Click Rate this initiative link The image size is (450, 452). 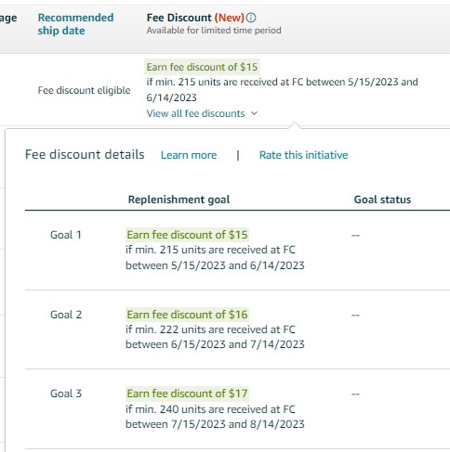click(x=303, y=155)
